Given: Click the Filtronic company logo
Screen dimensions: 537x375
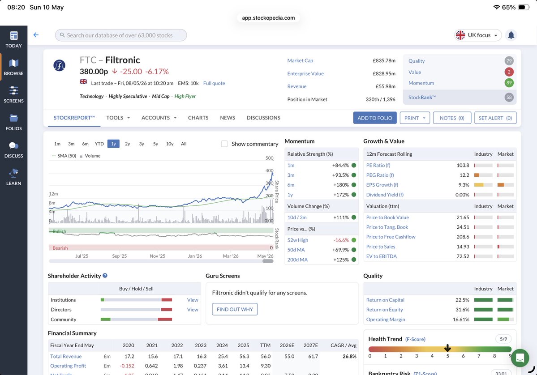Looking at the screenshot, I should click(59, 65).
